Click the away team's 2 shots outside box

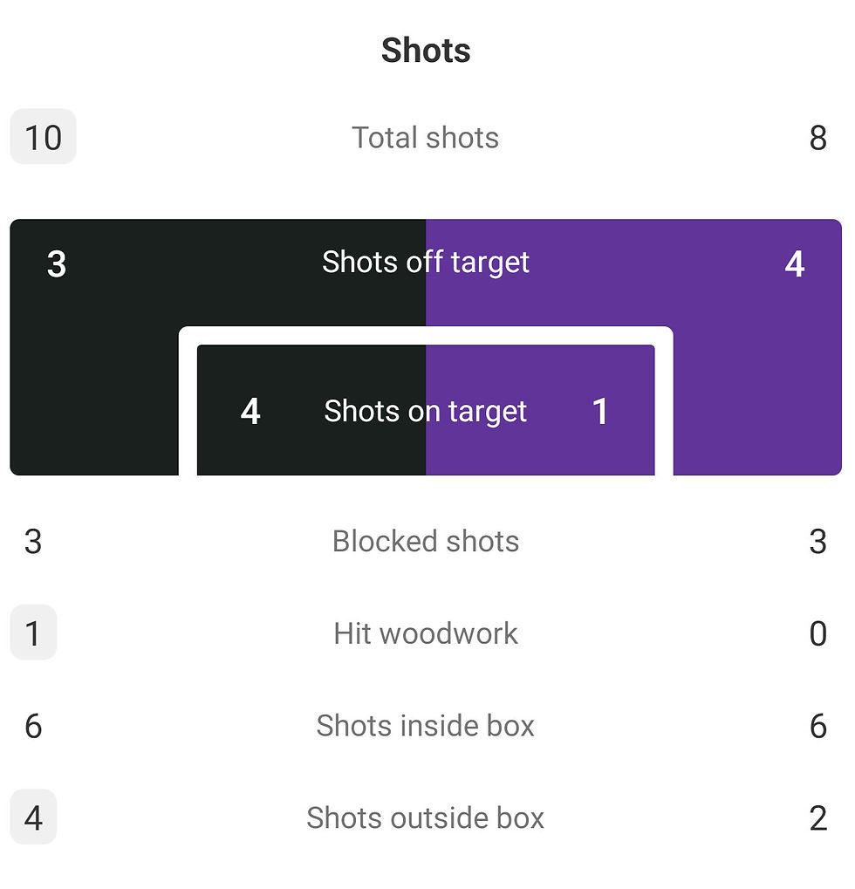coord(817,818)
